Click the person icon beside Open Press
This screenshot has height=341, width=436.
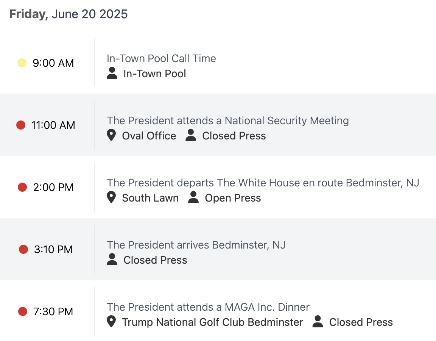point(193,197)
